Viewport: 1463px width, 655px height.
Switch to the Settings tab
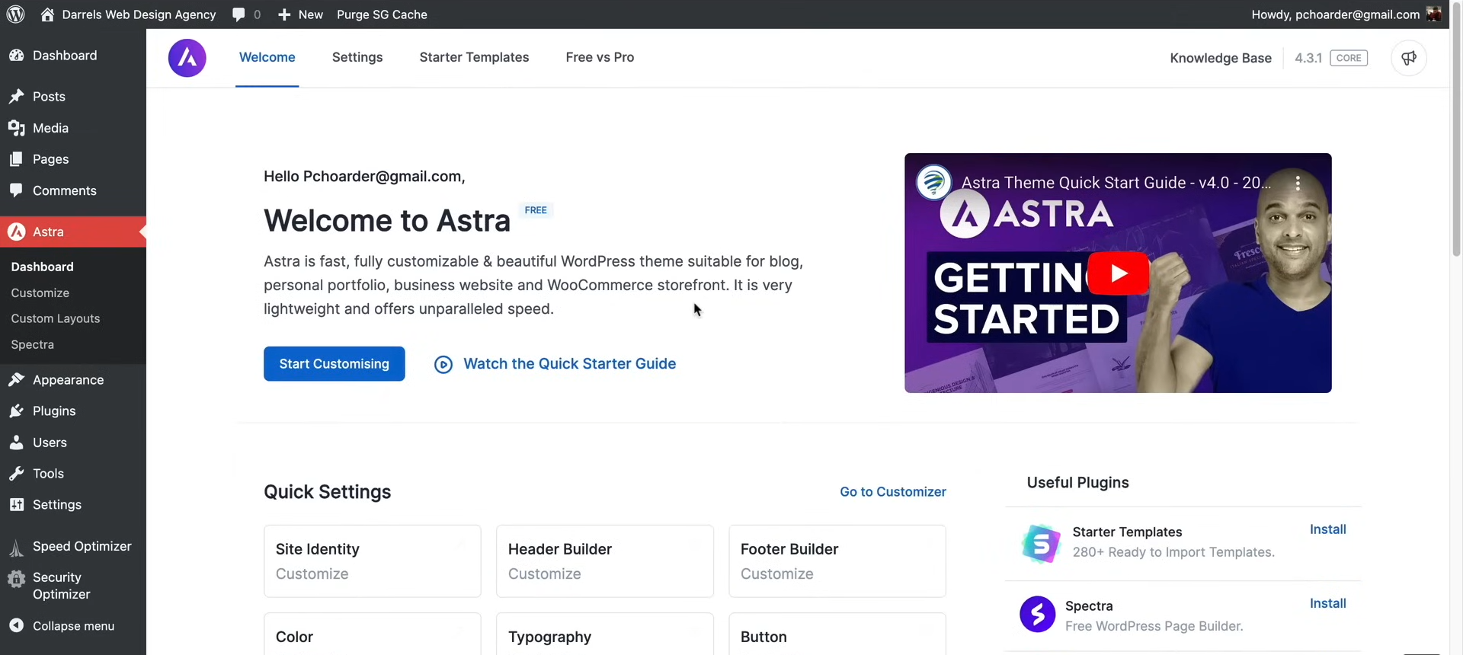tap(357, 58)
